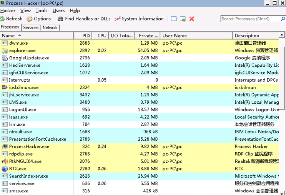The width and height of the screenshot is (286, 195).
Task: Click the lsm.exe process icon
Action: [5, 124]
